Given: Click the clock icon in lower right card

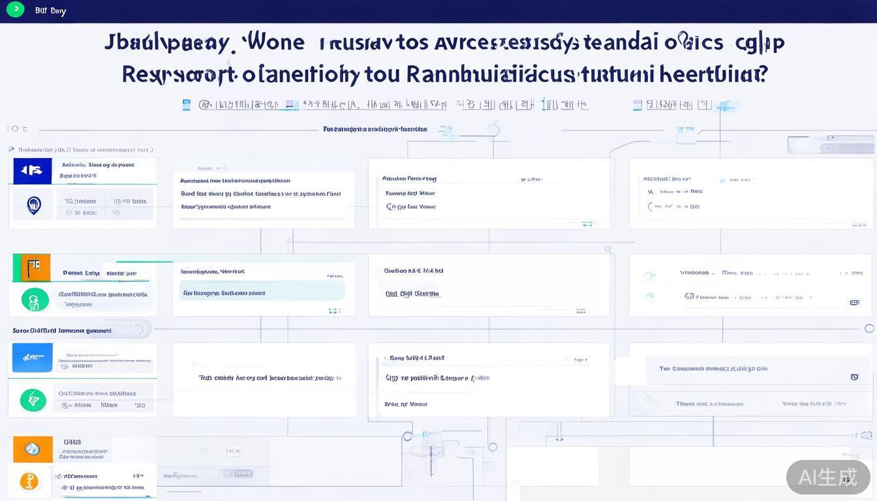Looking at the screenshot, I should (x=854, y=377).
